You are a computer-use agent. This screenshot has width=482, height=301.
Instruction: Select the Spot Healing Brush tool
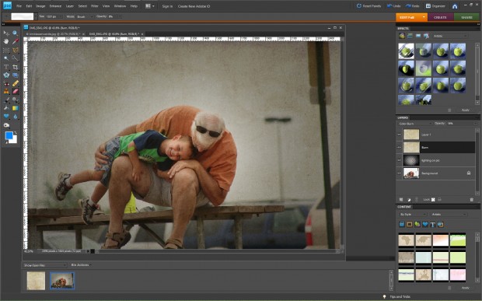(15, 83)
